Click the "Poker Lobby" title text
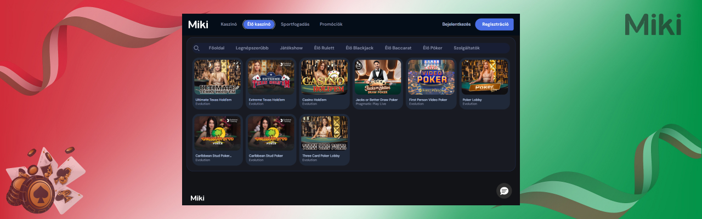Screen dimensions: 702x219 472,100
